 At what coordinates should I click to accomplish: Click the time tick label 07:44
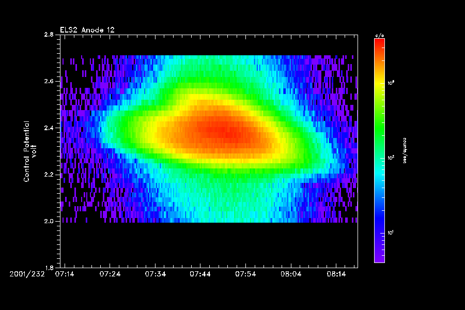point(200,274)
